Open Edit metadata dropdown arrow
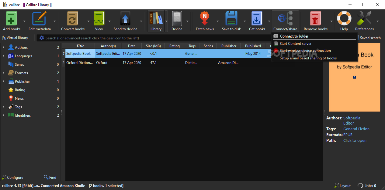This screenshot has width=385, height=190. (55, 21)
